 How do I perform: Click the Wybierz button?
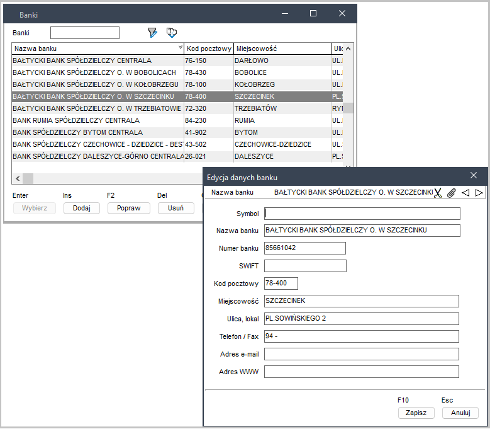coord(35,208)
